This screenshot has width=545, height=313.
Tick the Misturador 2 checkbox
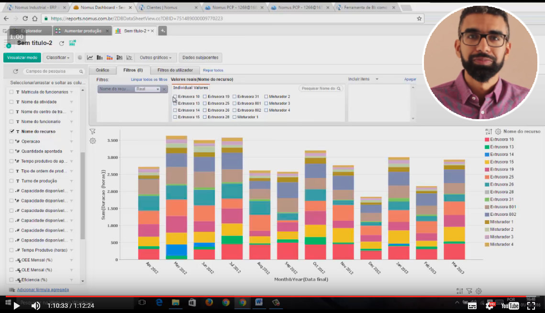pyautogui.click(x=266, y=97)
